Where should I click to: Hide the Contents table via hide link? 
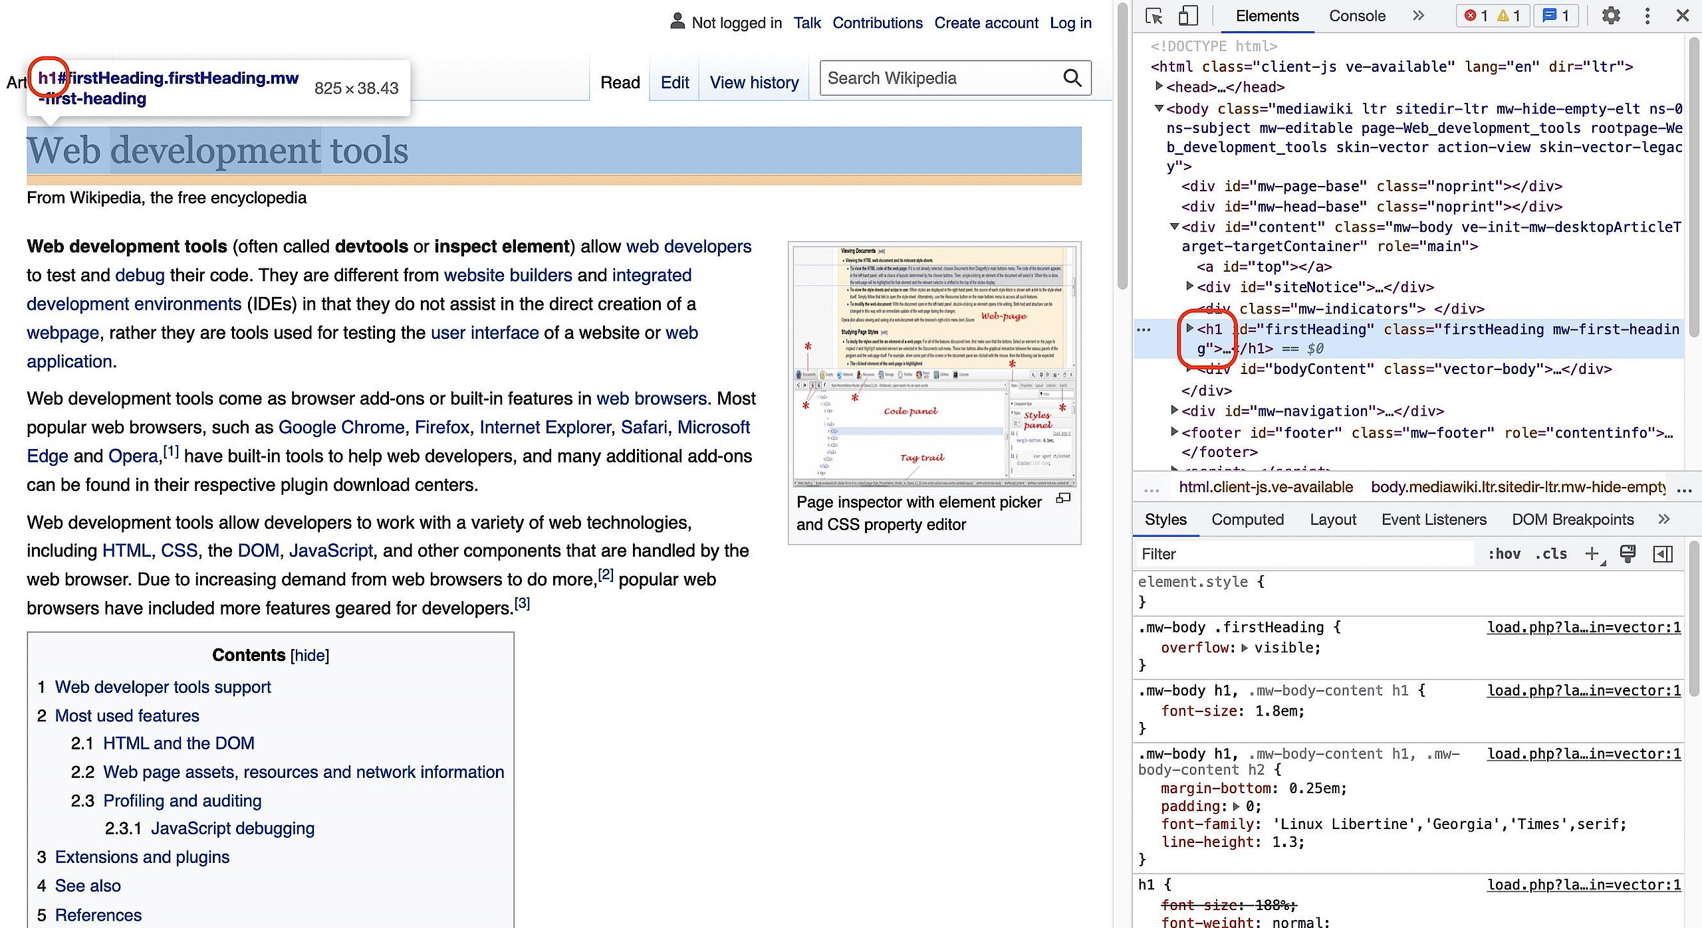tap(310, 655)
